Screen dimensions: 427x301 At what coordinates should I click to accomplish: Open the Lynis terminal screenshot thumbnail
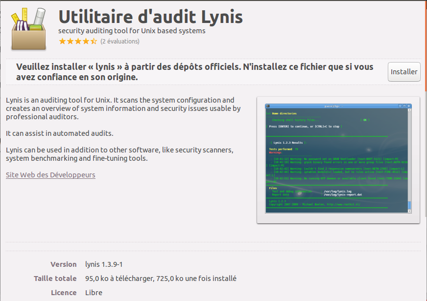point(338,159)
